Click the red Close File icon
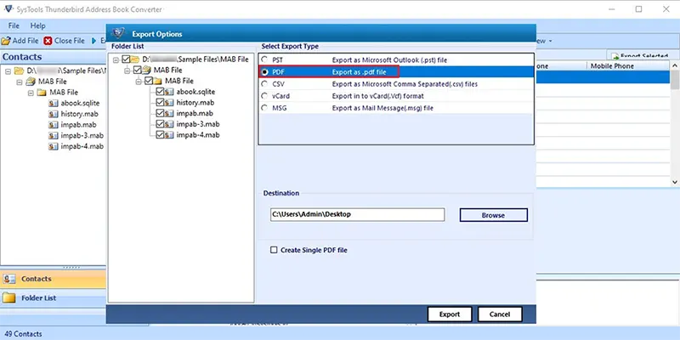 point(48,41)
